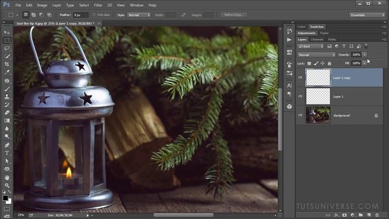Toggle lock all padlock icon

point(329,63)
